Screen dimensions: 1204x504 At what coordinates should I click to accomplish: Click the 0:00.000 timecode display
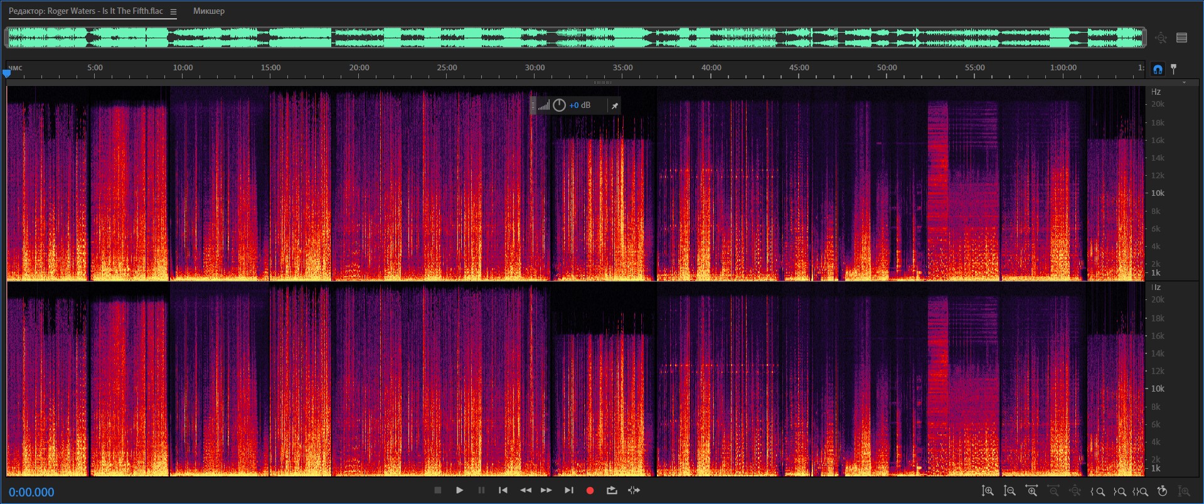click(31, 493)
